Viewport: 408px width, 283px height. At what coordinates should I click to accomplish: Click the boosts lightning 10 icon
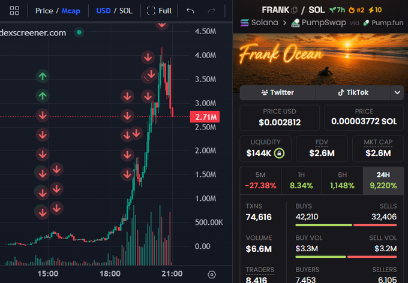tap(375, 10)
